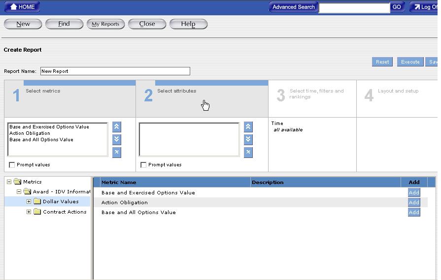Click the New button
The height and width of the screenshot is (280, 441).
[23, 24]
